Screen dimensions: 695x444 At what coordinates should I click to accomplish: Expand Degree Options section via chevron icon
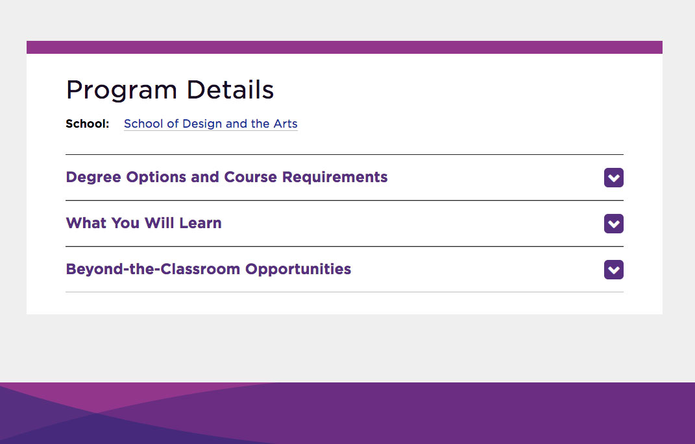(x=613, y=178)
